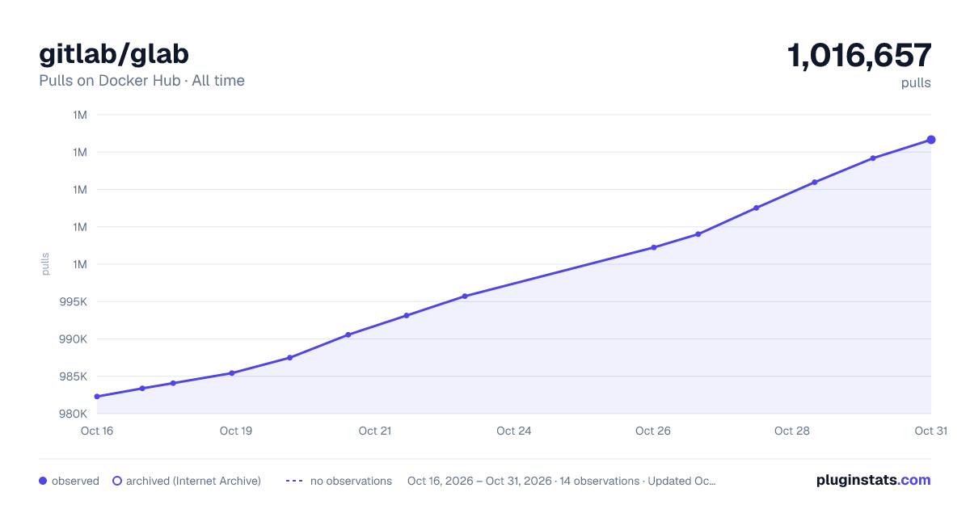Click the Oct 24 x-axis label
This screenshot has height=509, width=970.
click(x=514, y=431)
